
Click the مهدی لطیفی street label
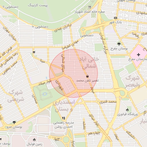(70, 45)
